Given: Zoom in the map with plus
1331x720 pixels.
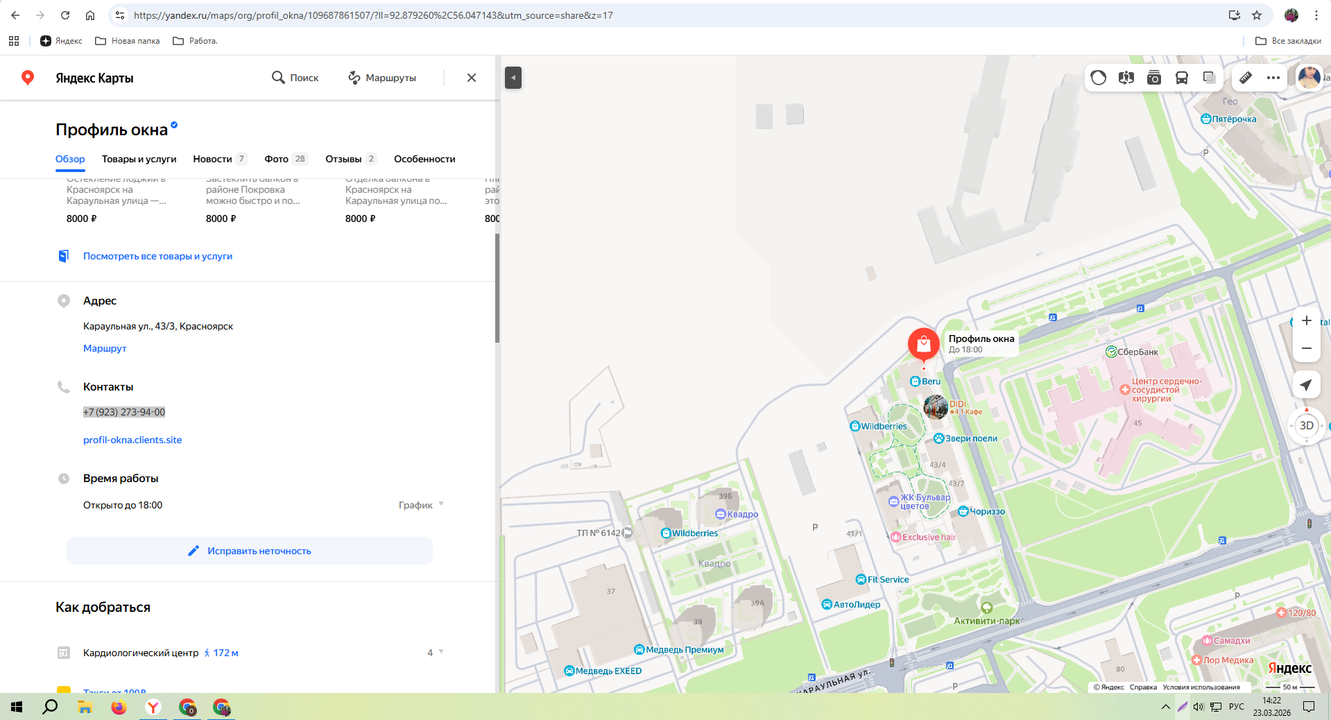Looking at the screenshot, I should (x=1307, y=320).
